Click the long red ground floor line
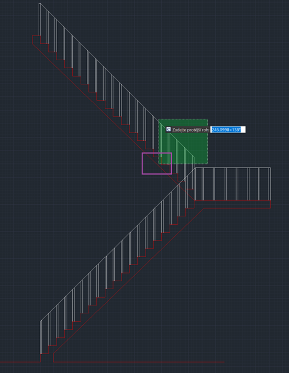 pos(139,362)
